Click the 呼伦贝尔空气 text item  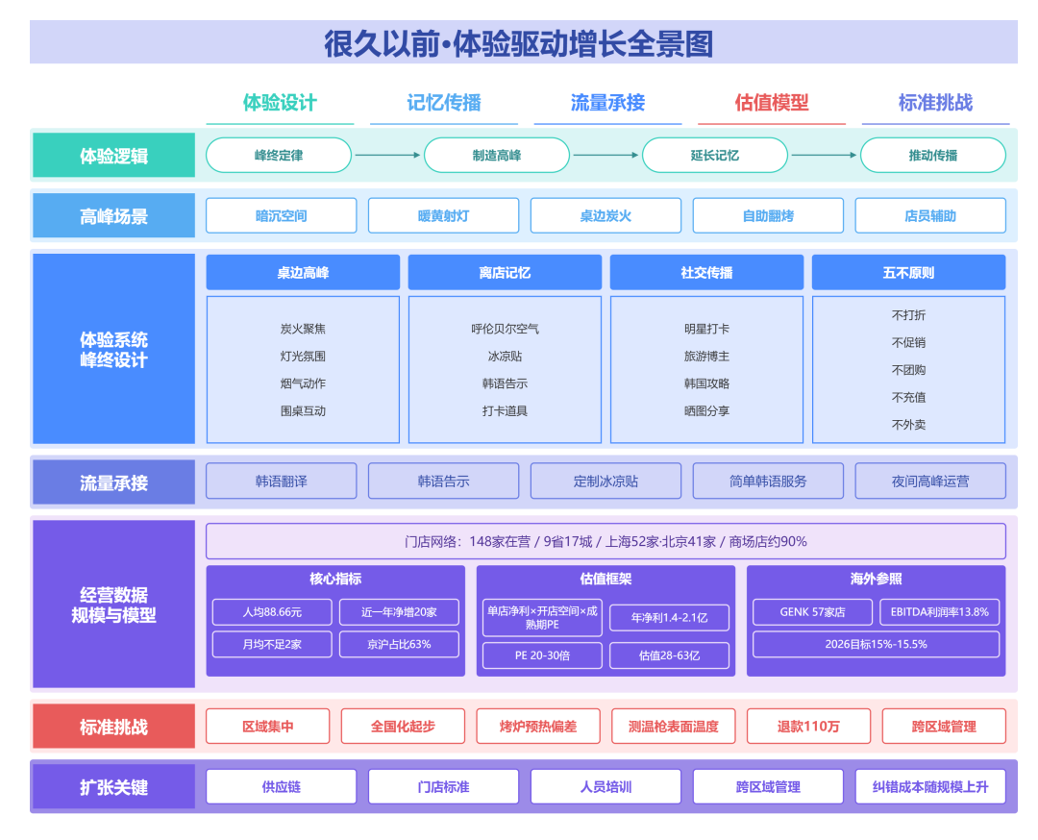click(x=506, y=329)
